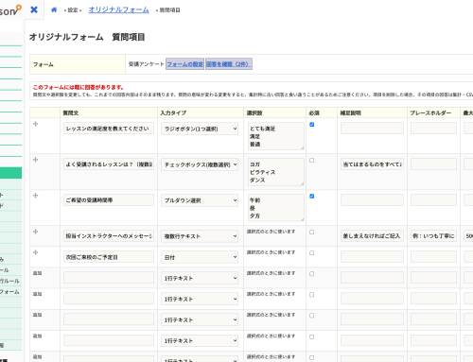
Task: Edit the 例：いつも丁寧に placeholder field
Action: point(433,236)
